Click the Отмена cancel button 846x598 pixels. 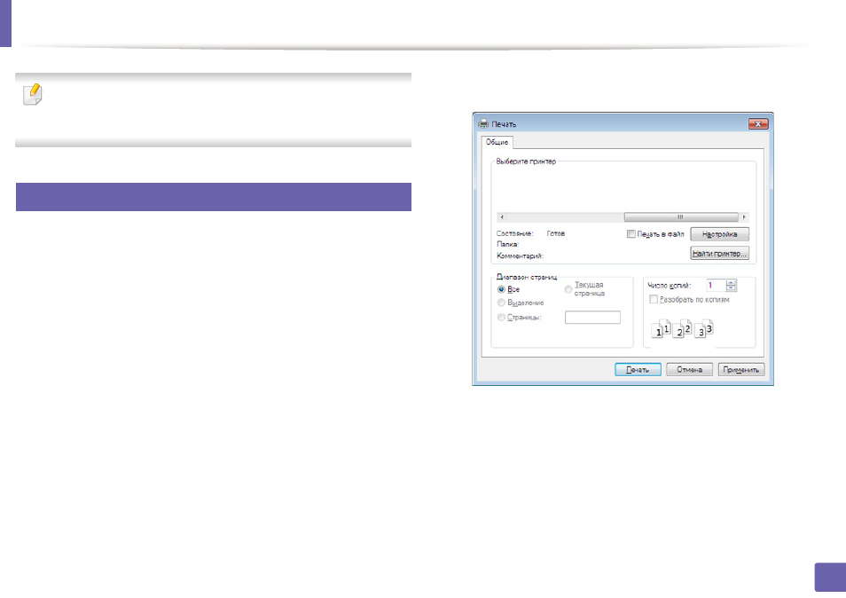(690, 370)
